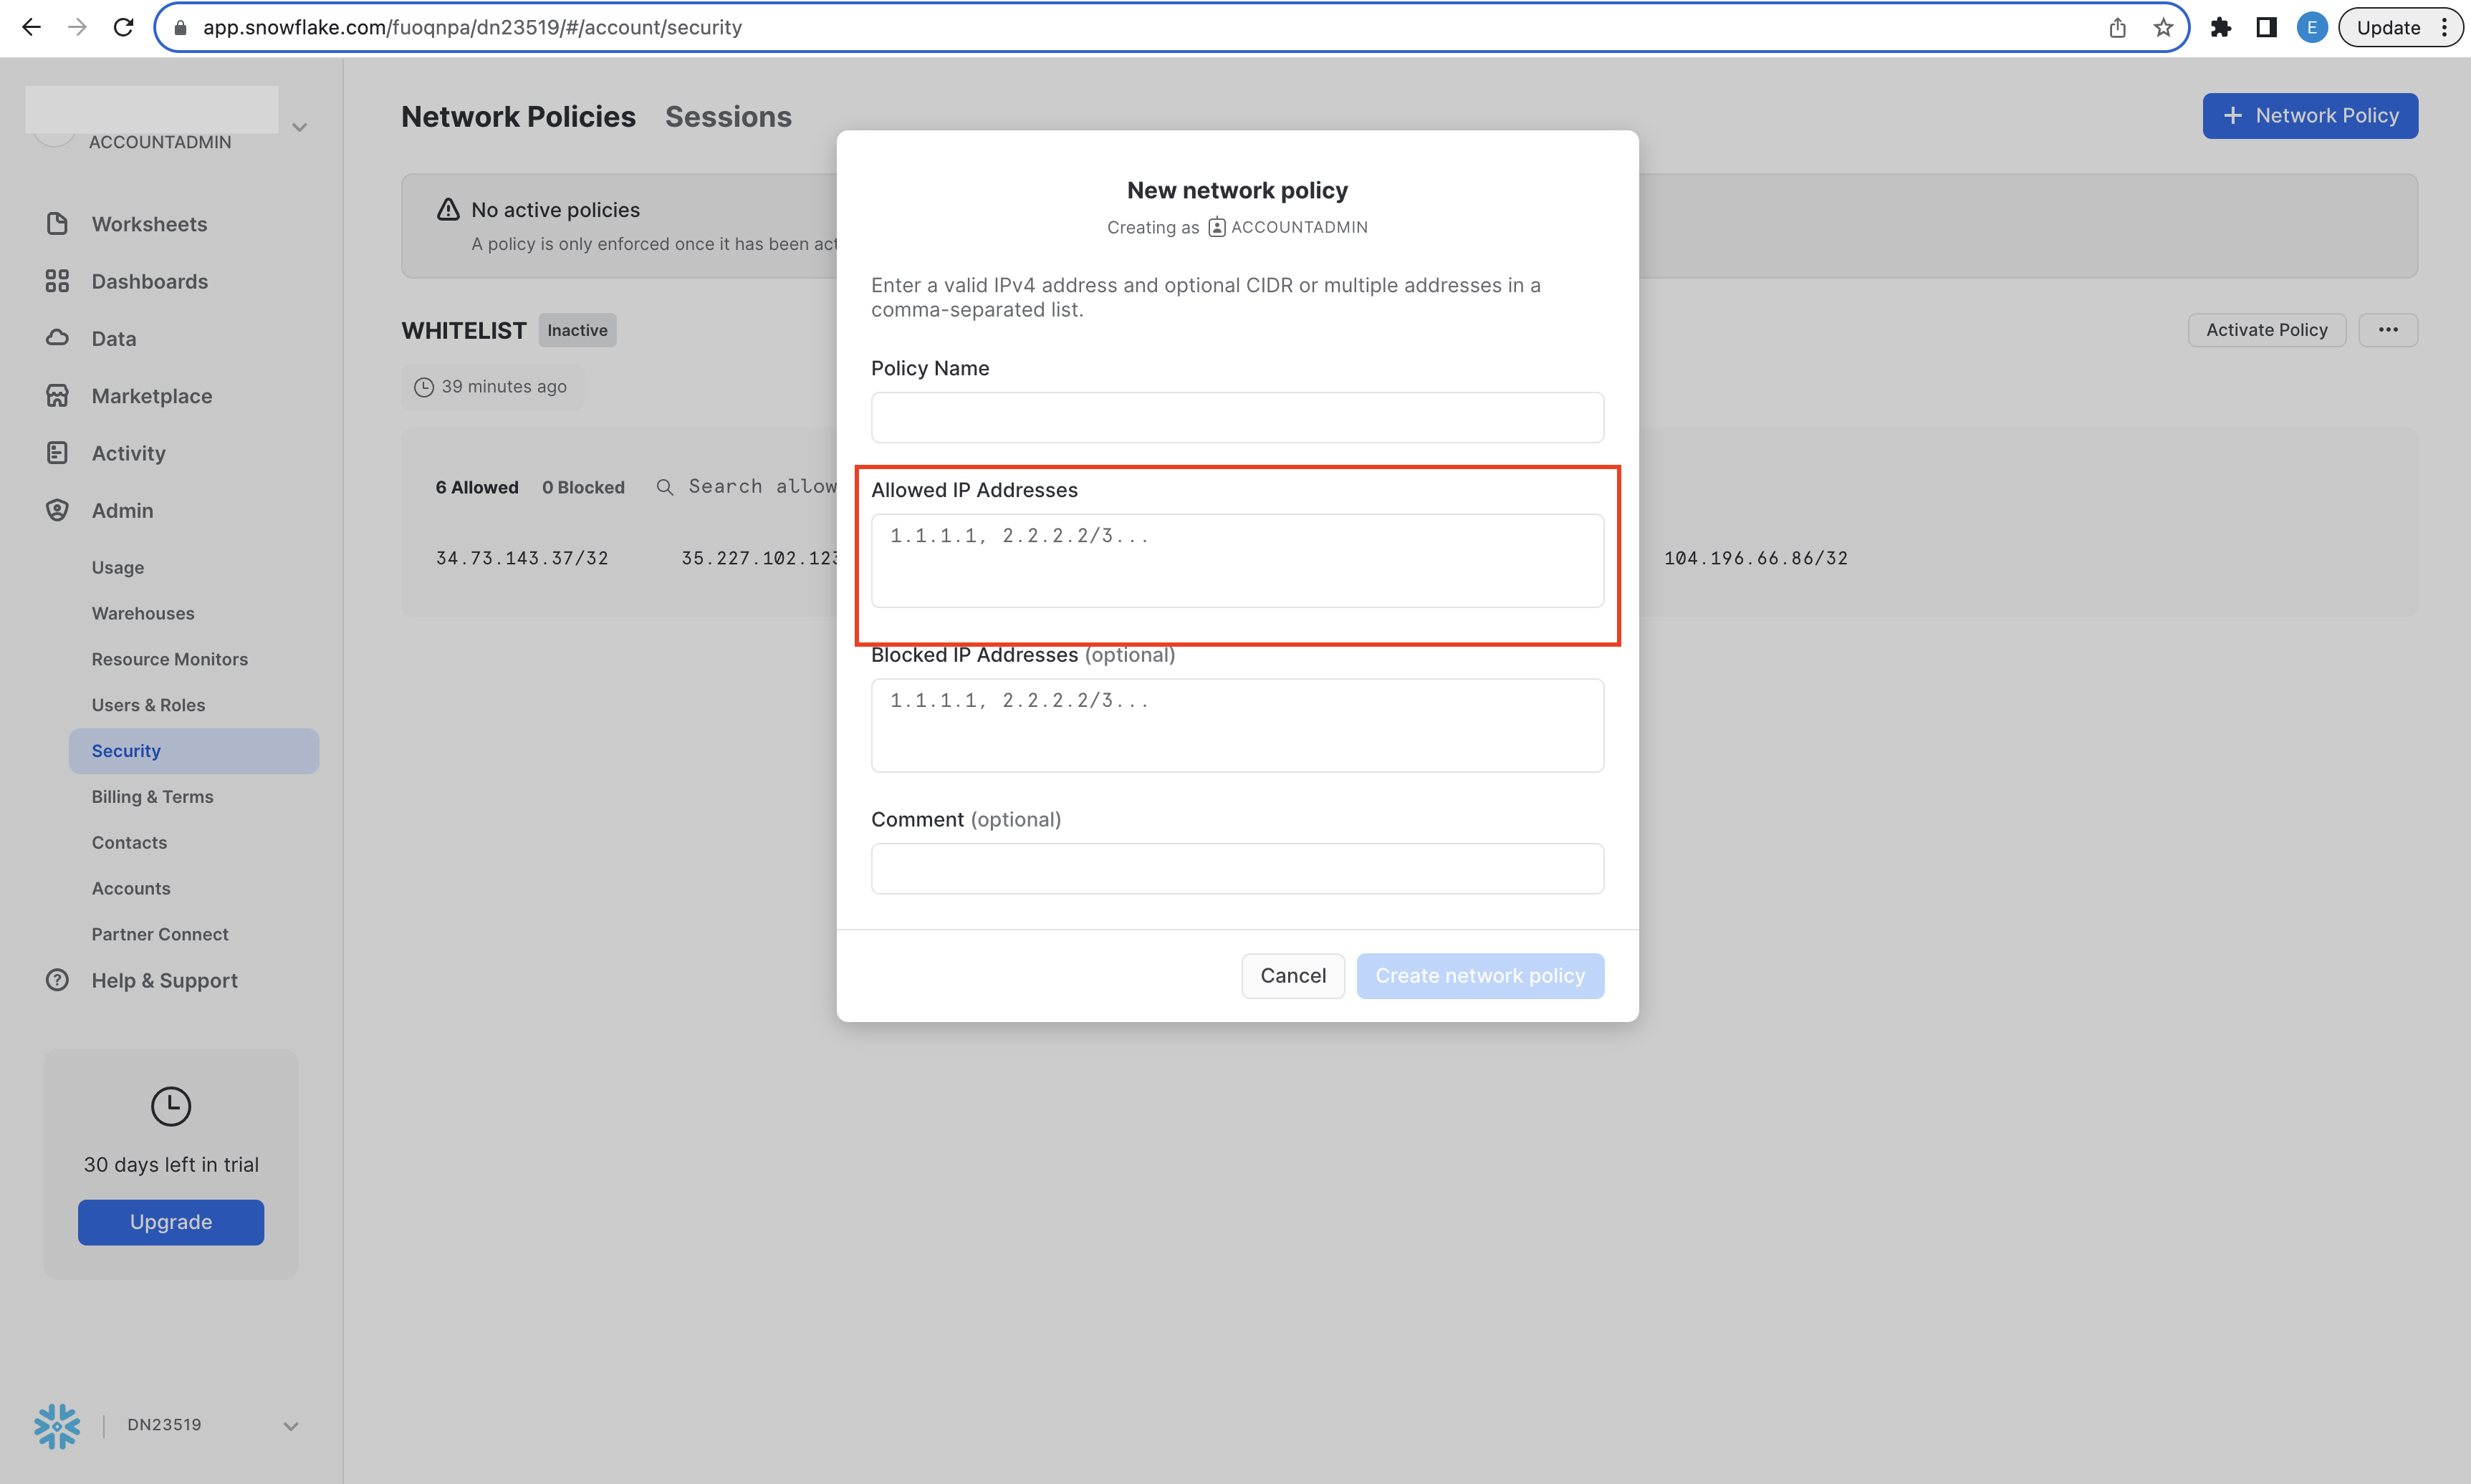This screenshot has height=1484, width=2471.
Task: Click the browser forward arrow
Action: [77, 27]
